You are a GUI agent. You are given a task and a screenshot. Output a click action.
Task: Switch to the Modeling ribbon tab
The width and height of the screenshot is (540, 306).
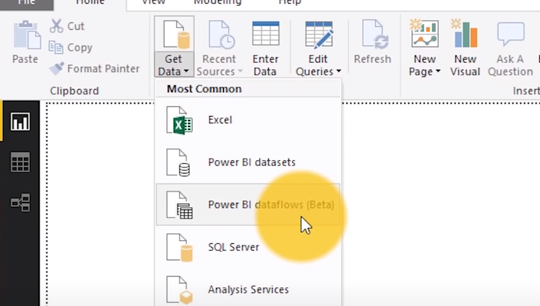[218, 3]
